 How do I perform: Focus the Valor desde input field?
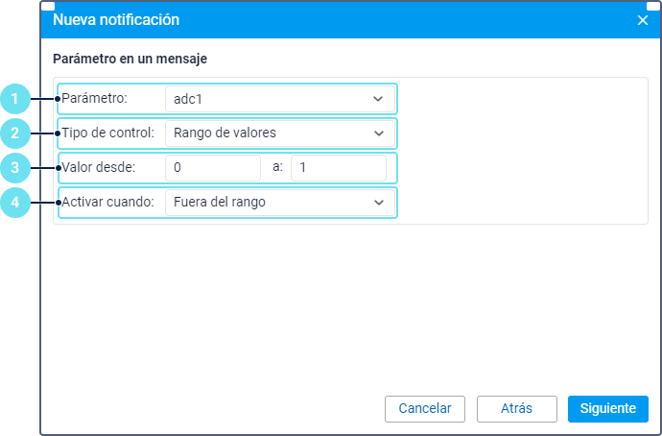click(x=213, y=168)
